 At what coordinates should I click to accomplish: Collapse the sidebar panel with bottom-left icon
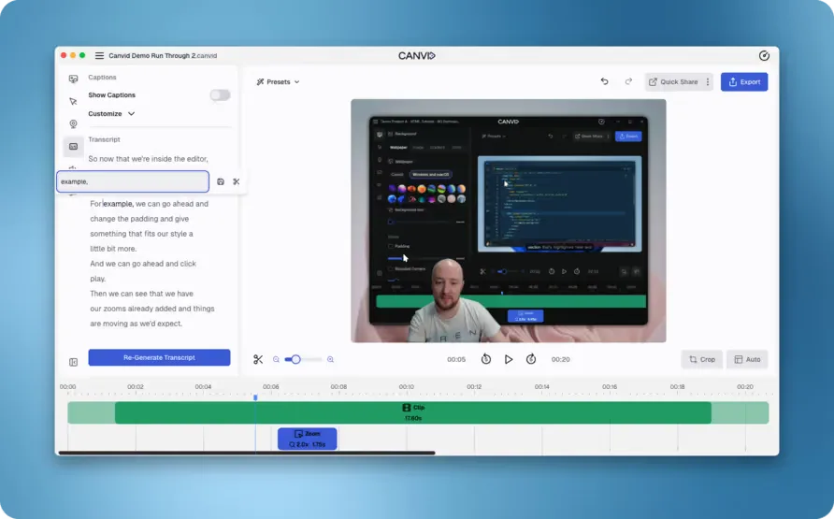click(x=73, y=362)
